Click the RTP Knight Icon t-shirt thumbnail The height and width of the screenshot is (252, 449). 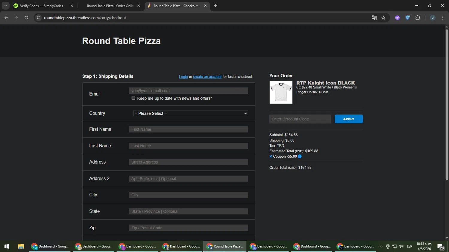coord(281,93)
